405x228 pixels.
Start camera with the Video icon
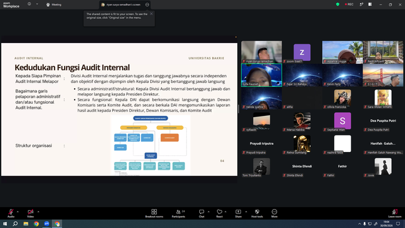click(30, 212)
